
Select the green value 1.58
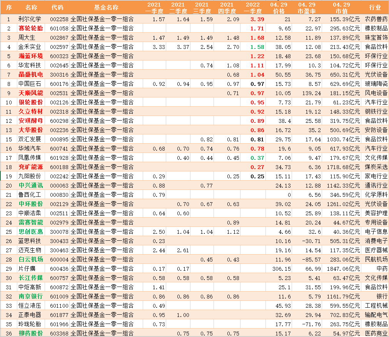click(257, 47)
